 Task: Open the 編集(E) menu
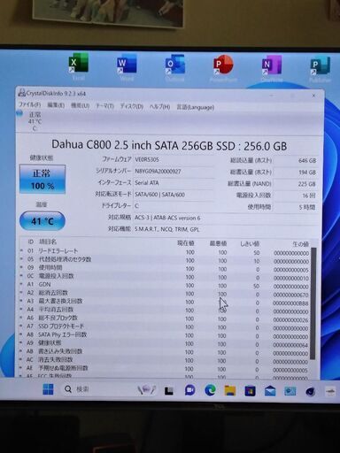click(x=56, y=105)
